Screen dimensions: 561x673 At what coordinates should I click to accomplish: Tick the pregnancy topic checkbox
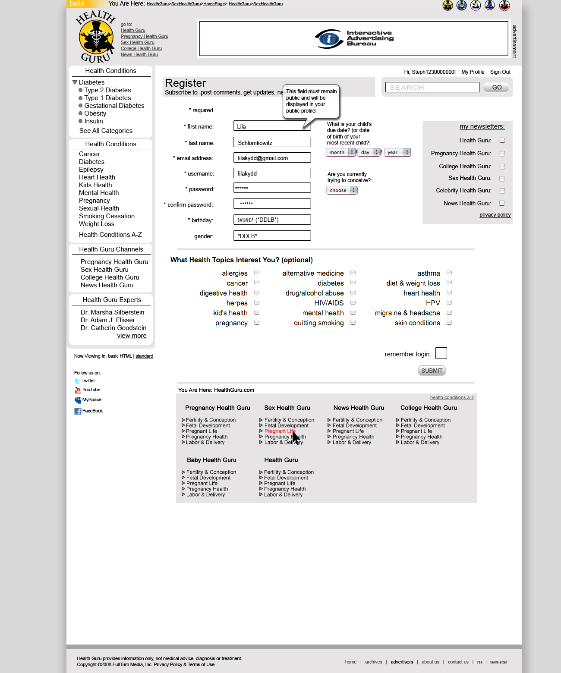point(257,322)
